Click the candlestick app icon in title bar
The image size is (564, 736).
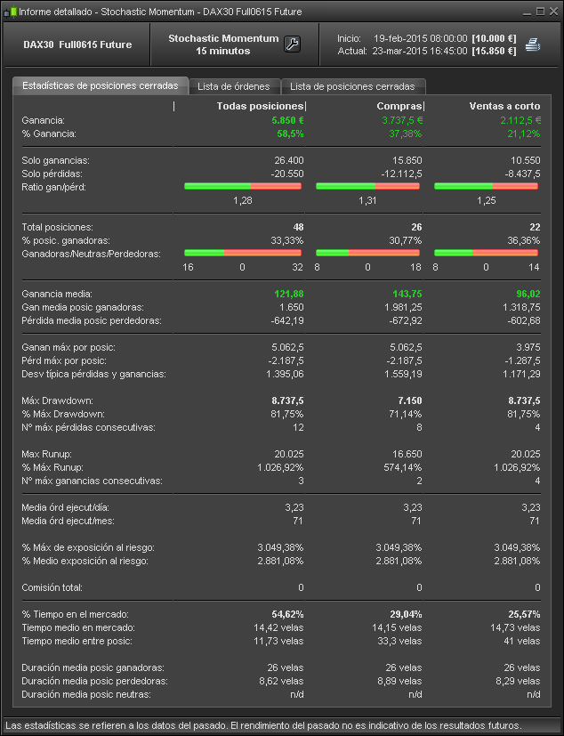click(10, 12)
